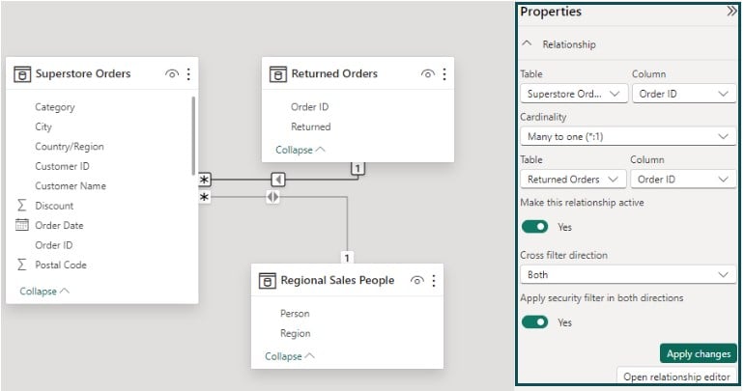The image size is (744, 391).
Task: Click the Superstore Orders table title
Action: point(83,74)
